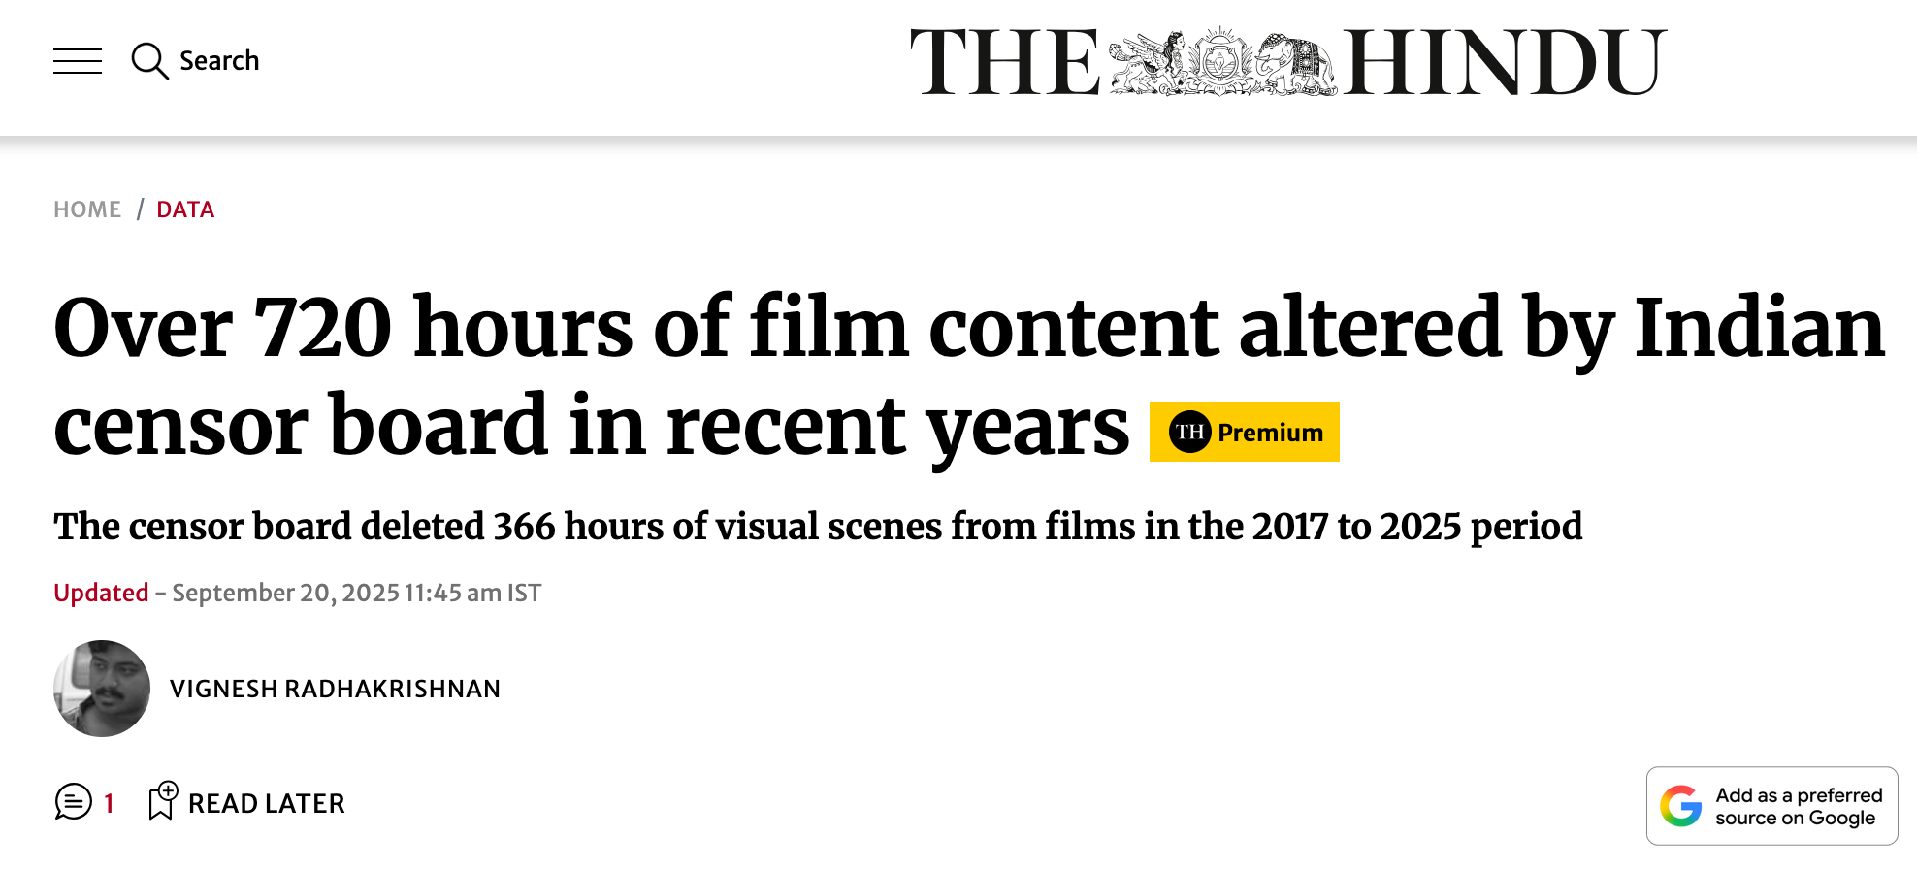Click the Search text label
This screenshot has width=1917, height=869.
click(x=219, y=61)
